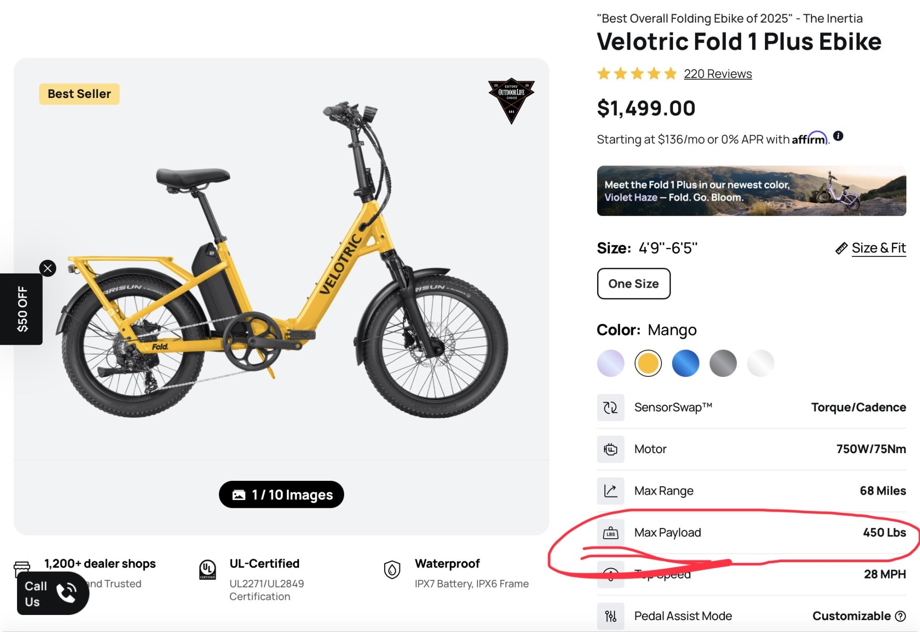Click the Waterproof shield icon
The width and height of the screenshot is (920, 632).
[x=392, y=569]
